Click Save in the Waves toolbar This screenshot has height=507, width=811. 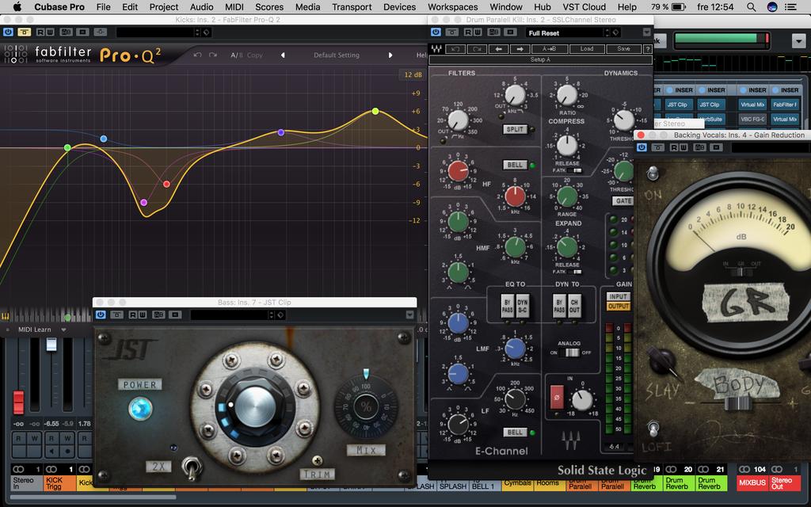point(623,48)
